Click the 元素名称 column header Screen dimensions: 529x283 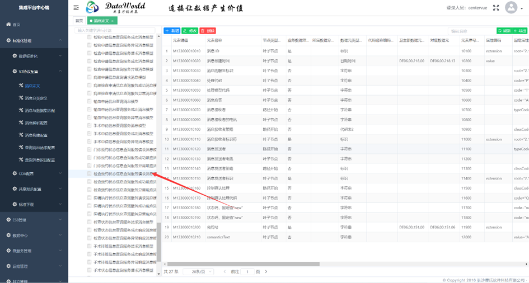coord(214,40)
